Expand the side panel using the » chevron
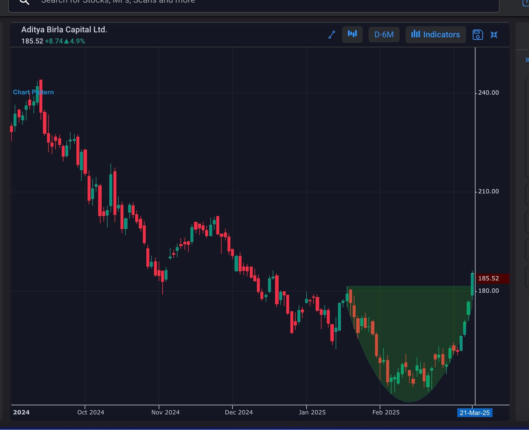The width and height of the screenshot is (529, 430). coord(527,60)
